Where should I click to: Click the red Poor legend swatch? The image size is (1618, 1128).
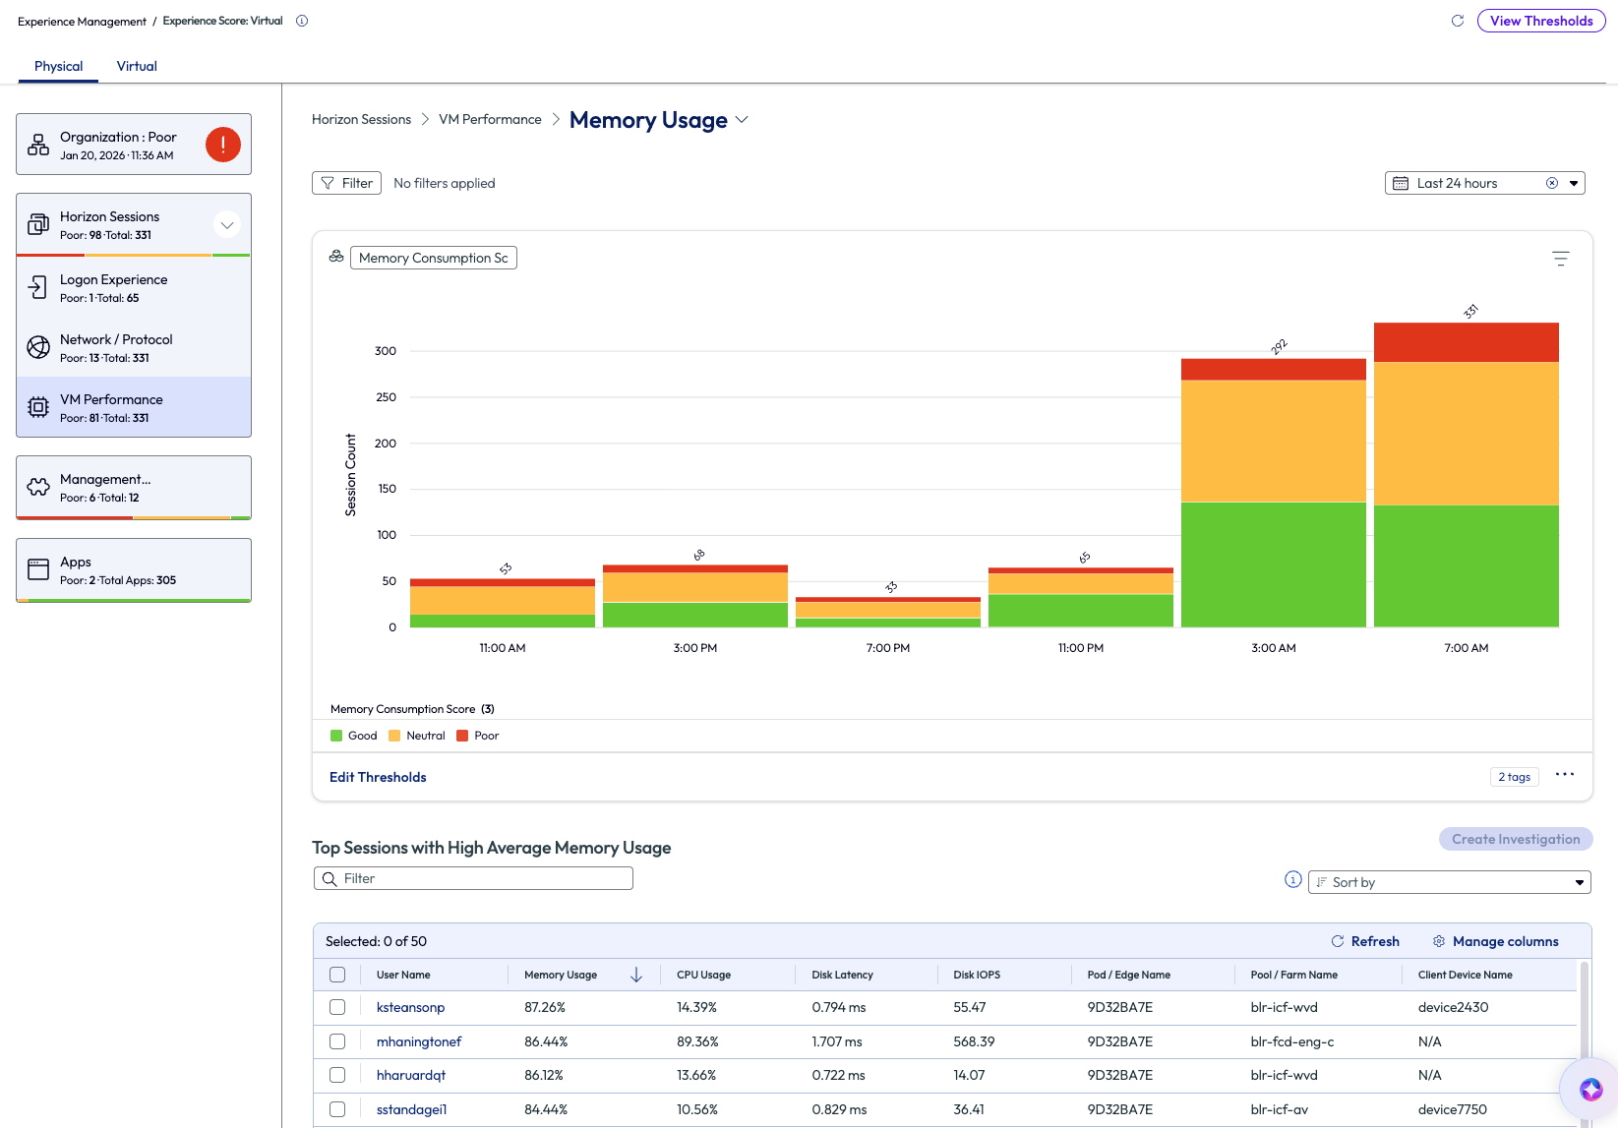pos(462,736)
